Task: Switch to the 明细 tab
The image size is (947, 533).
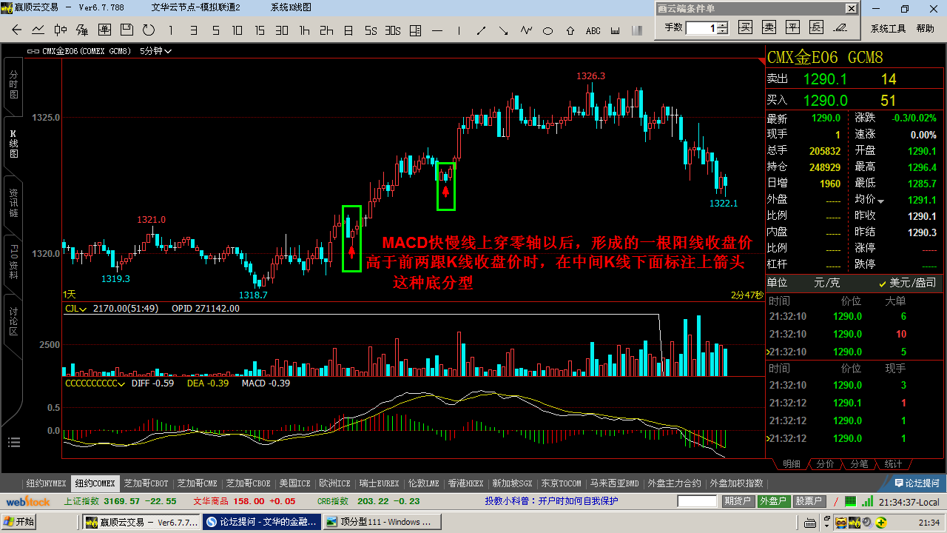Action: 791,464
